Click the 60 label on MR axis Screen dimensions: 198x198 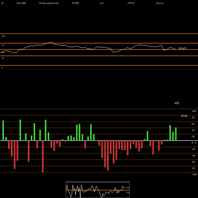[193, 124]
